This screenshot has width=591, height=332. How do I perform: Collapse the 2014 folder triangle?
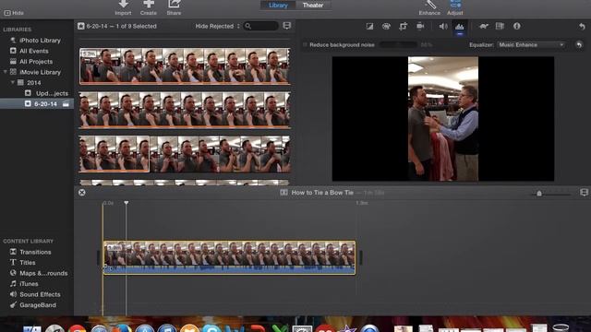pyautogui.click(x=12, y=82)
